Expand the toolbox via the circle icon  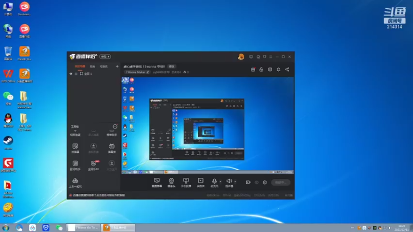115,126
